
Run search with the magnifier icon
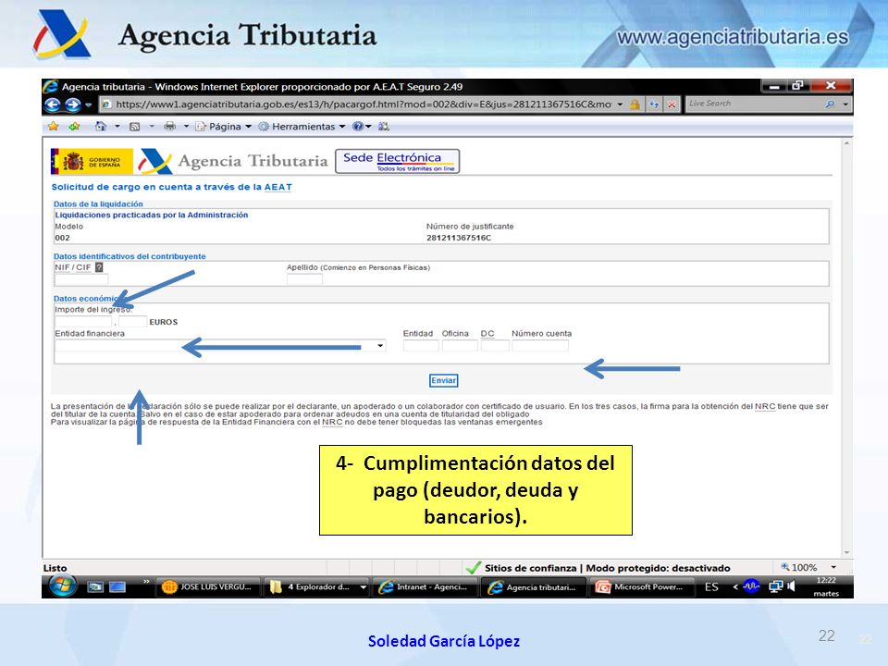(x=831, y=105)
